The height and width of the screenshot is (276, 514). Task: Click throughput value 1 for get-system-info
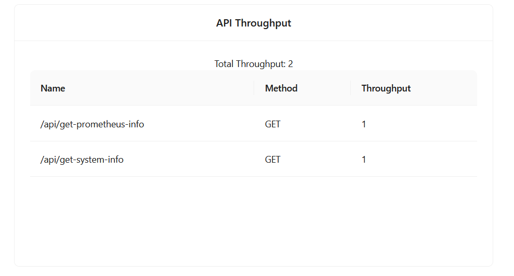[364, 160]
